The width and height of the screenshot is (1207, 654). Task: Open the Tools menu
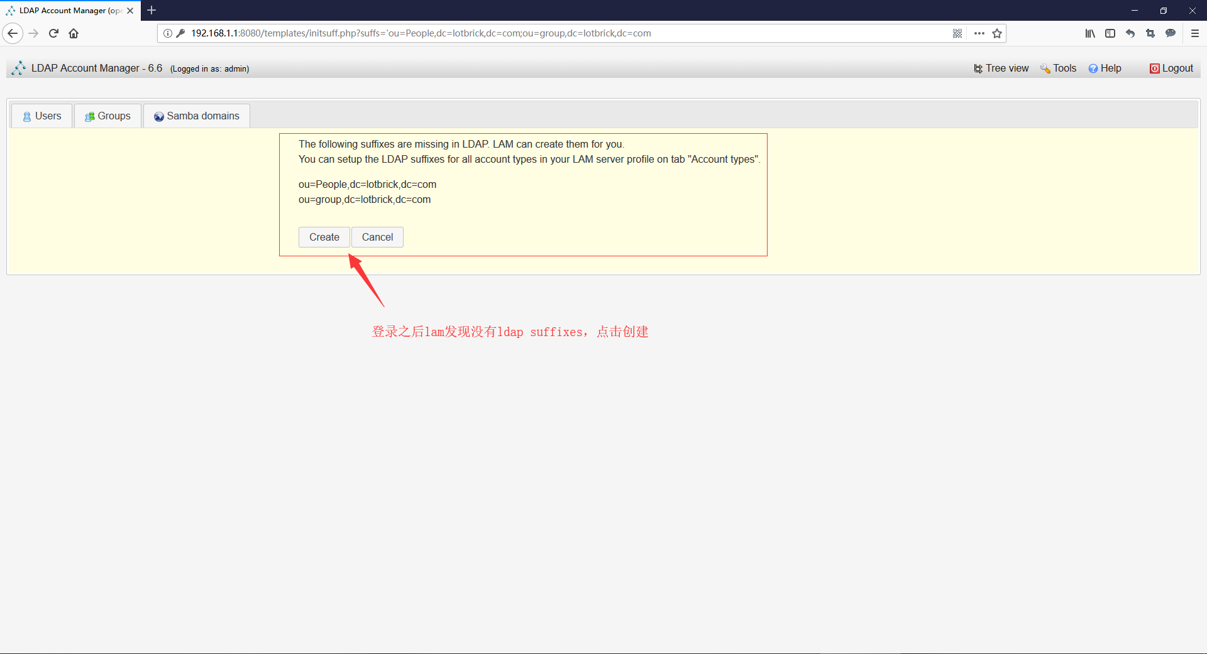pos(1059,68)
